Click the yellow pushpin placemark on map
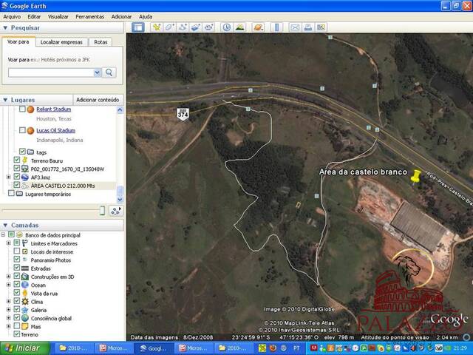Viewport: 473px width, 355px height. [x=416, y=176]
